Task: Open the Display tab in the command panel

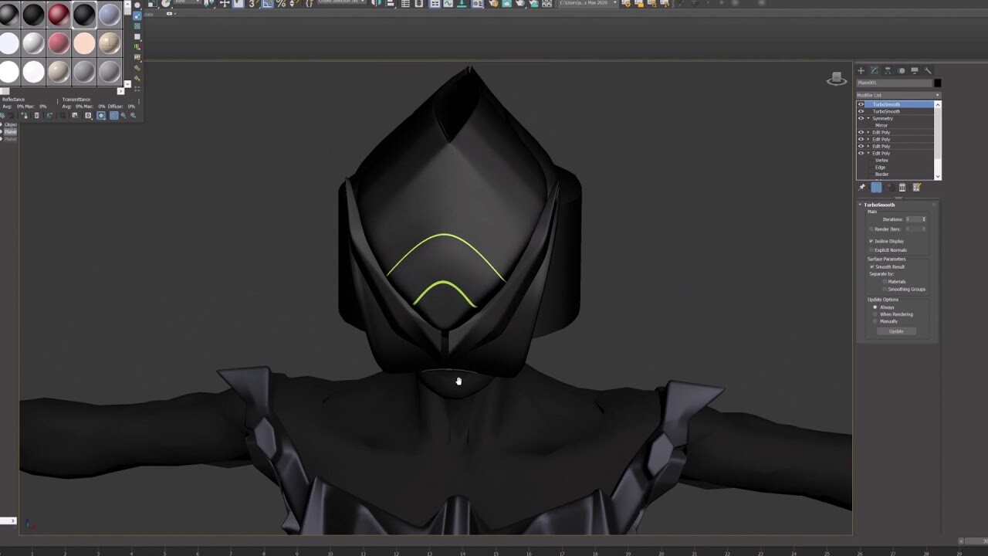Action: point(915,70)
